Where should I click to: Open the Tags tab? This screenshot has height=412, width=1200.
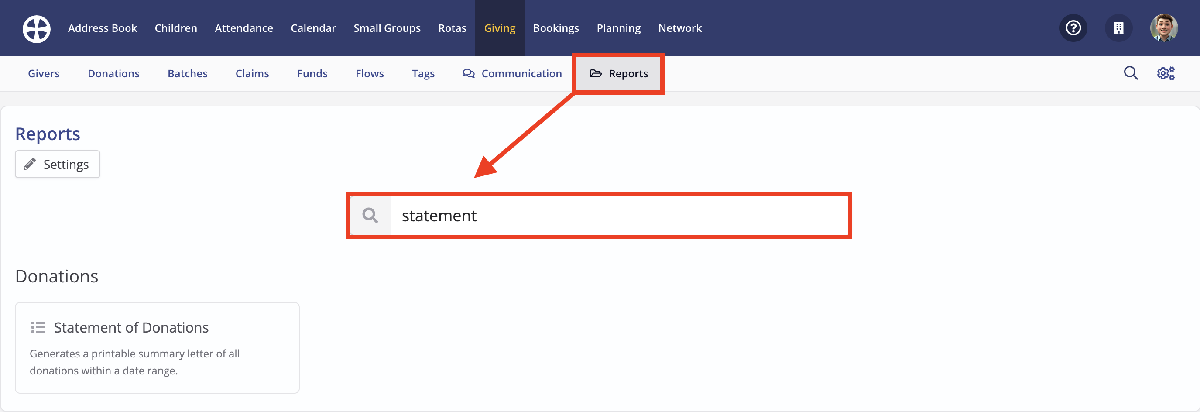423,74
